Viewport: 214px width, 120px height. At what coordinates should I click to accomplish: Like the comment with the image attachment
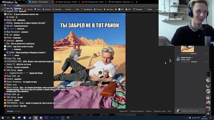pyautogui.click(x=206, y=54)
